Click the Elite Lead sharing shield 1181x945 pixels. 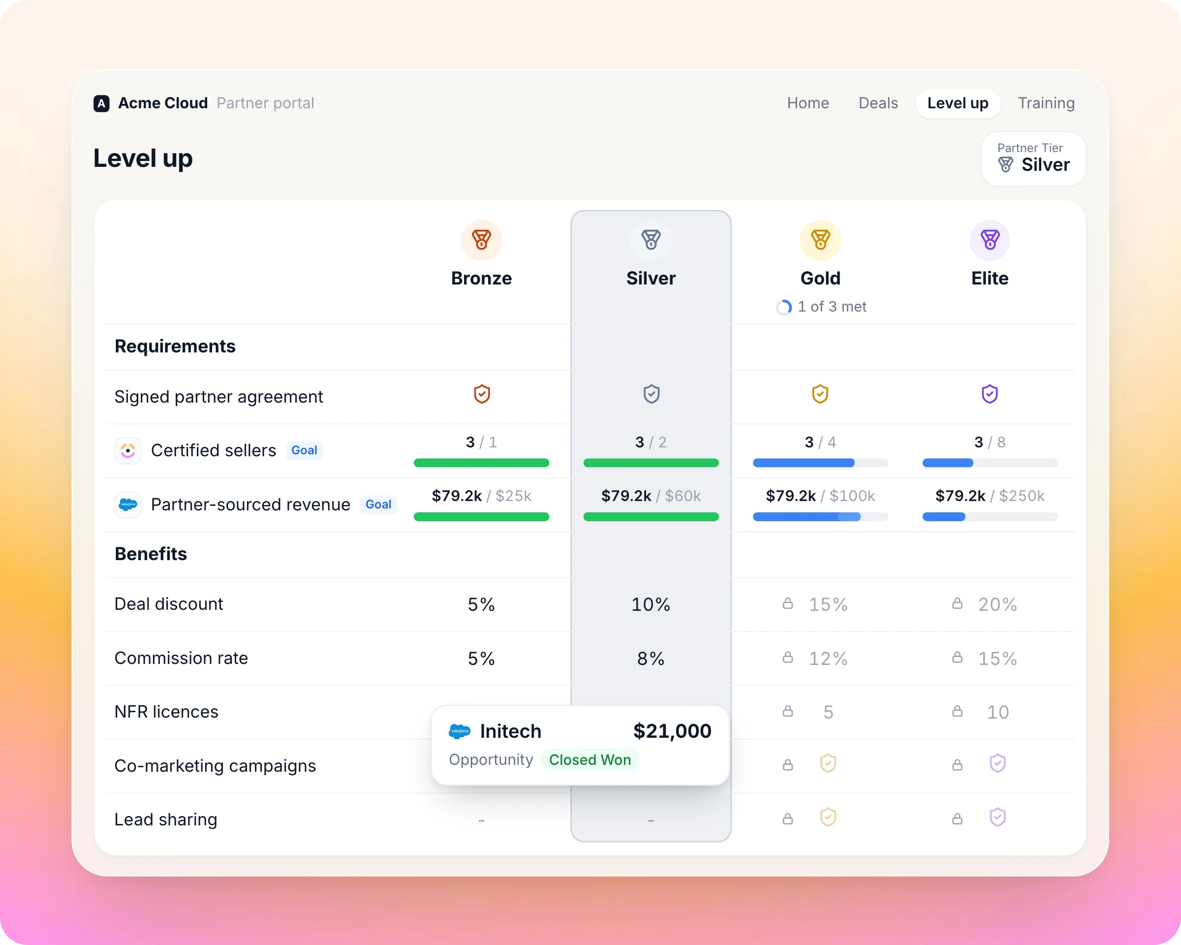coord(997,818)
